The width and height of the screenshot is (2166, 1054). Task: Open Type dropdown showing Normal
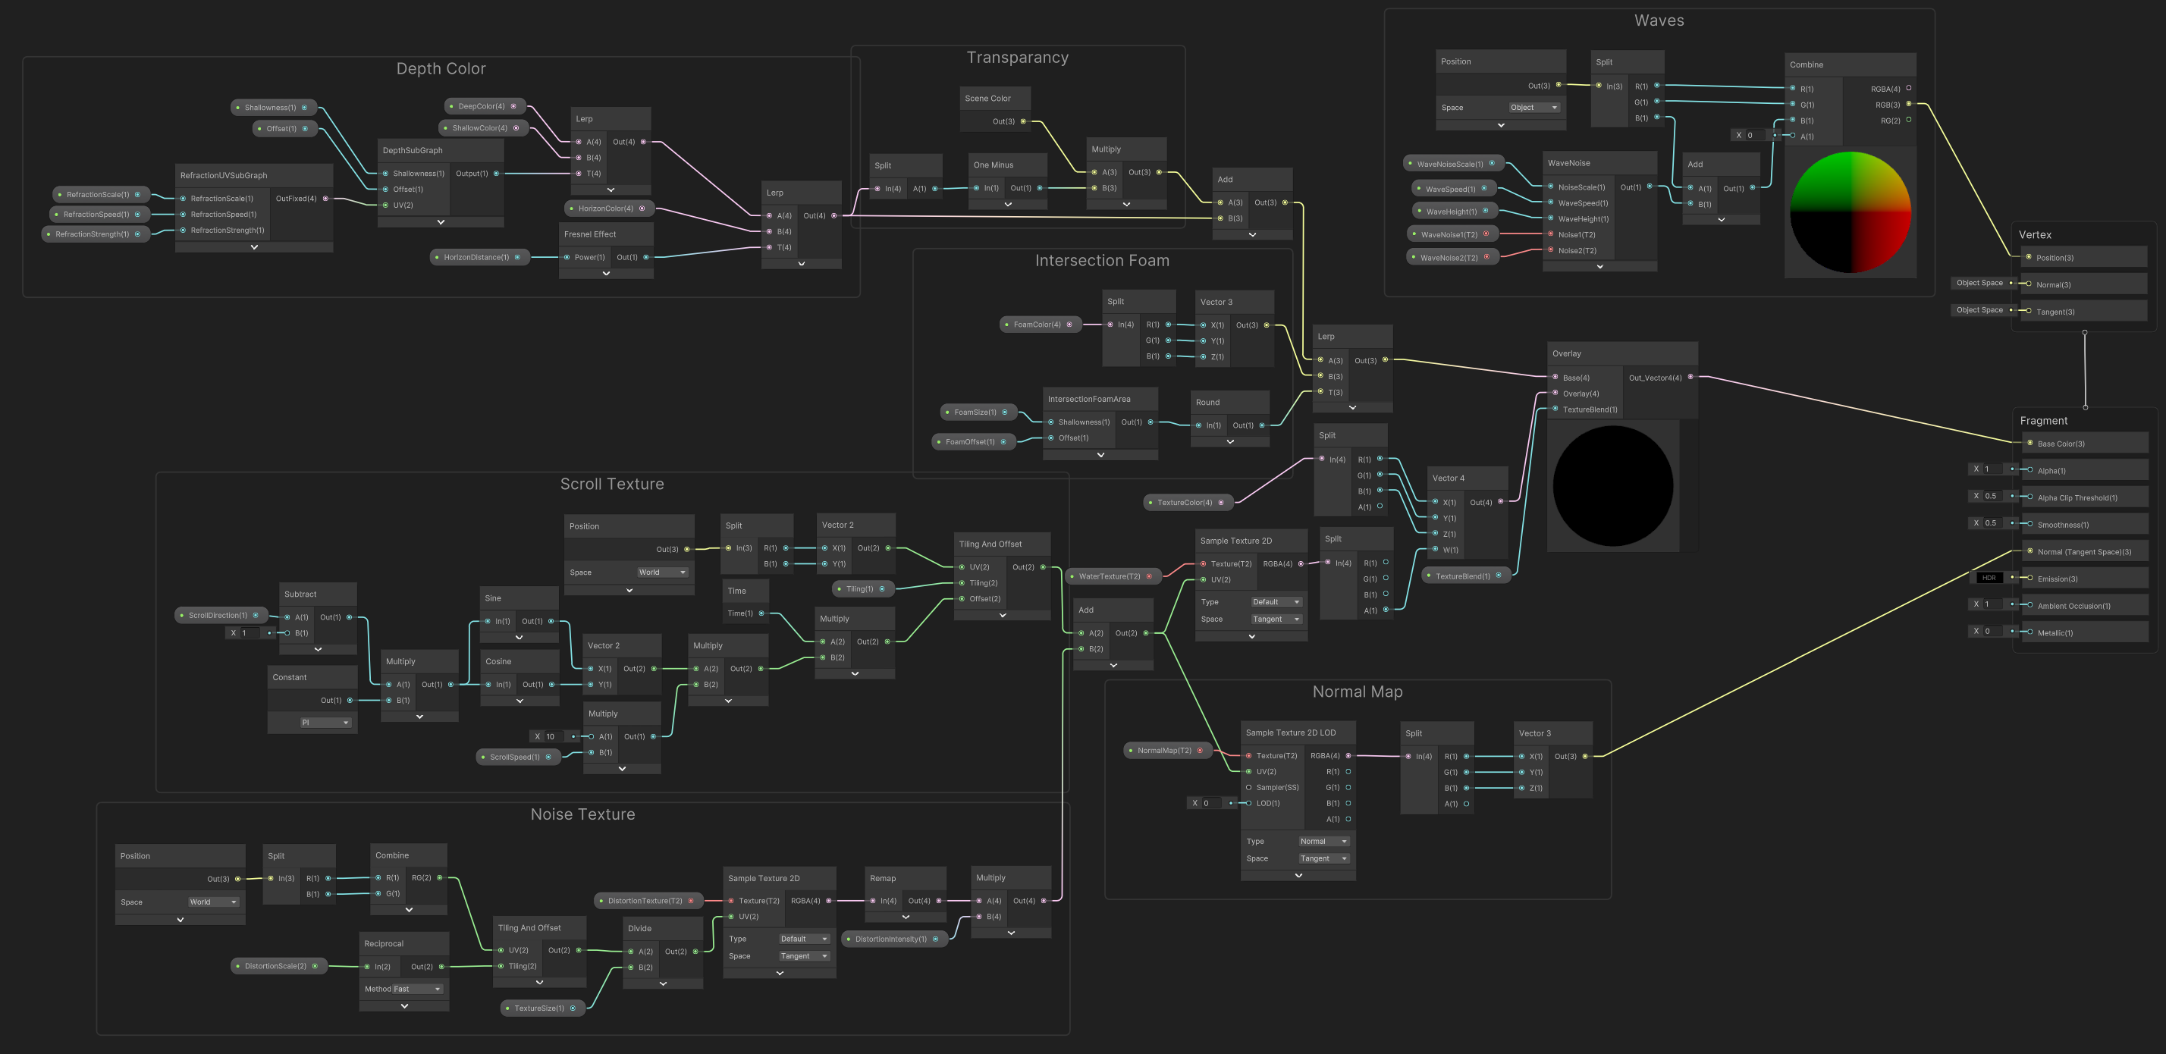[1323, 842]
